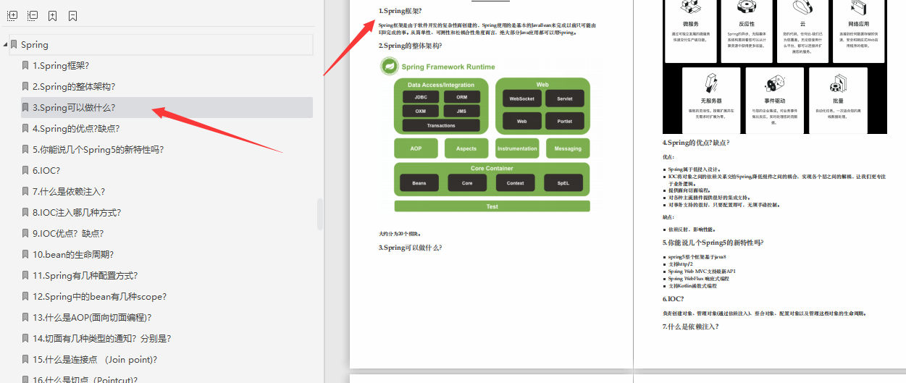Viewport: 906px width, 383px height.
Task: Click the JMS box in diagram
Action: [x=461, y=111]
